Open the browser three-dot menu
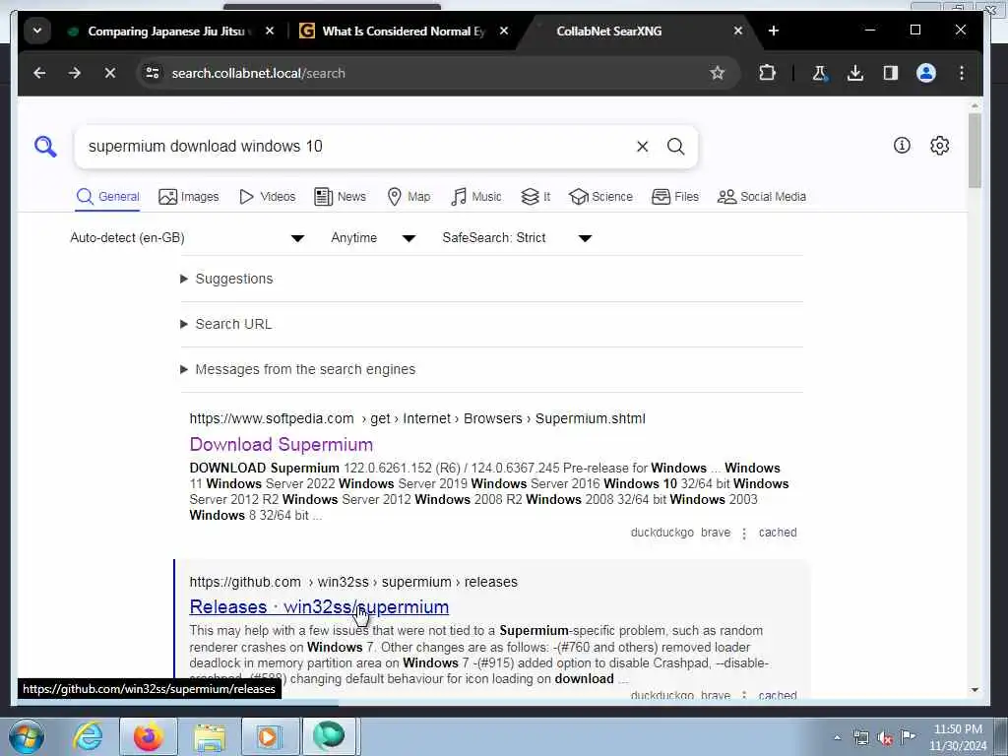The image size is (1008, 756). pyautogui.click(x=961, y=73)
